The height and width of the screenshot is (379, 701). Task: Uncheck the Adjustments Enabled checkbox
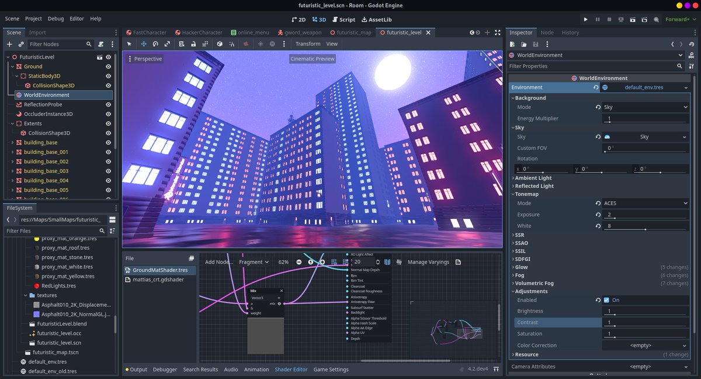point(606,300)
